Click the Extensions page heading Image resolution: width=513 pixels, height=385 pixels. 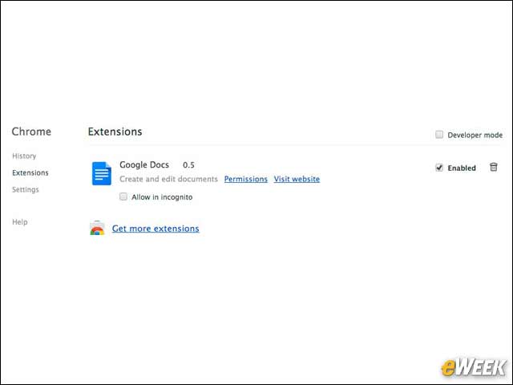115,132
